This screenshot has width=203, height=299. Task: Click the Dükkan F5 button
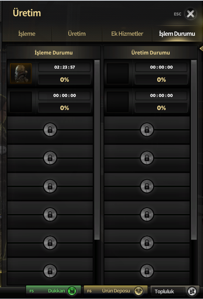point(53,291)
